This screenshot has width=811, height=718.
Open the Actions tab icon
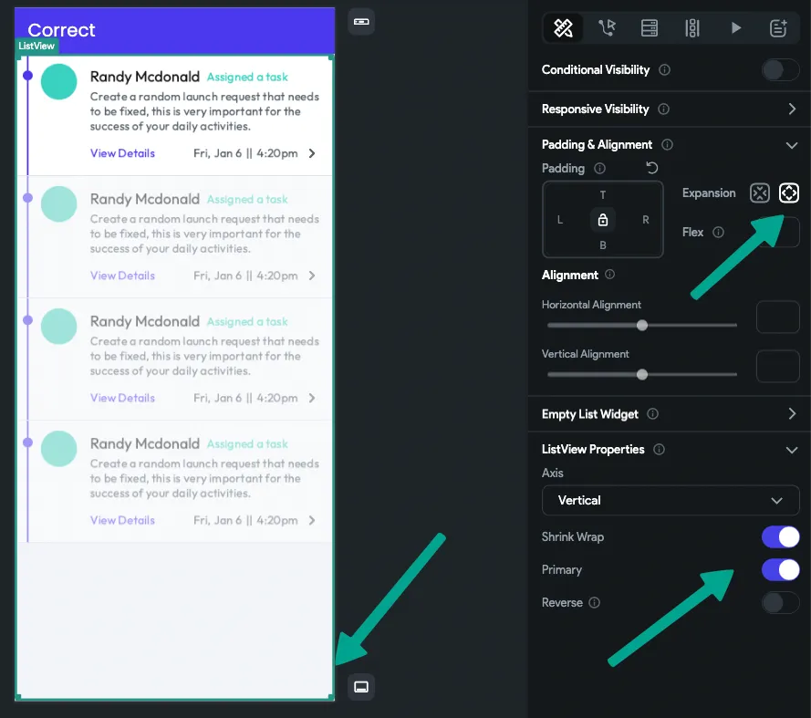click(607, 28)
